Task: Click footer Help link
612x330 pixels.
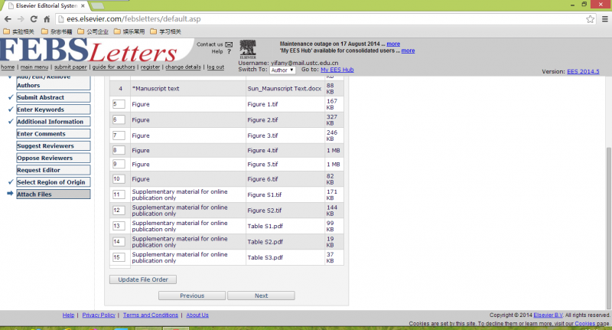Action: point(68,315)
